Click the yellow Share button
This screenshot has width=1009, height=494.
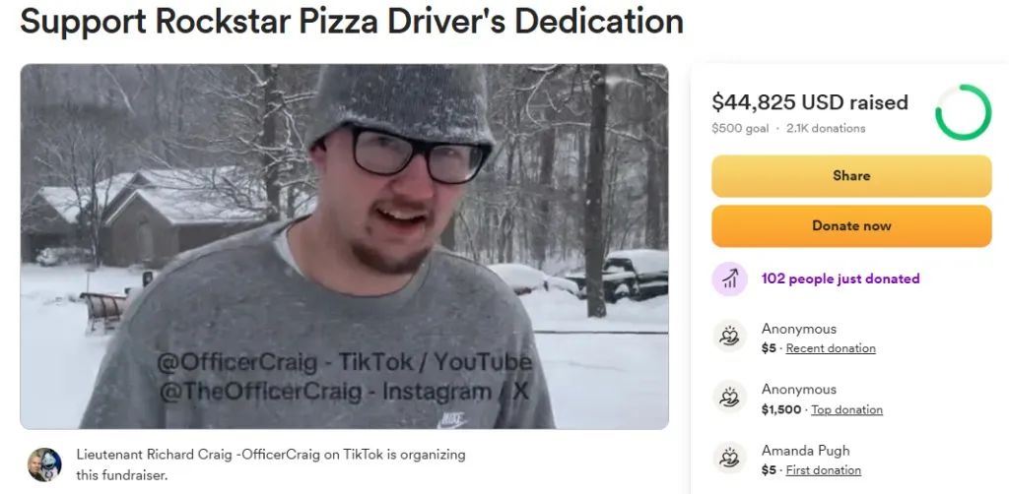pyautogui.click(x=850, y=175)
